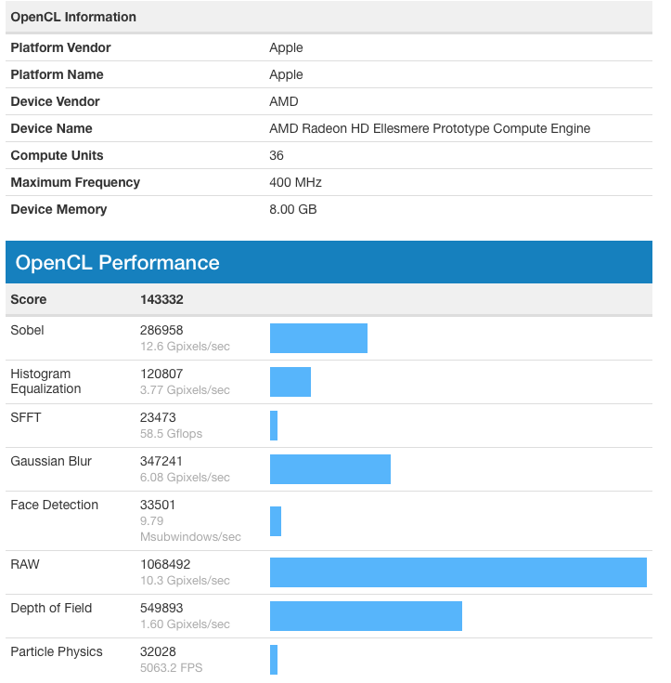Select 'Histogram Equalization' benchmark name

point(45,381)
